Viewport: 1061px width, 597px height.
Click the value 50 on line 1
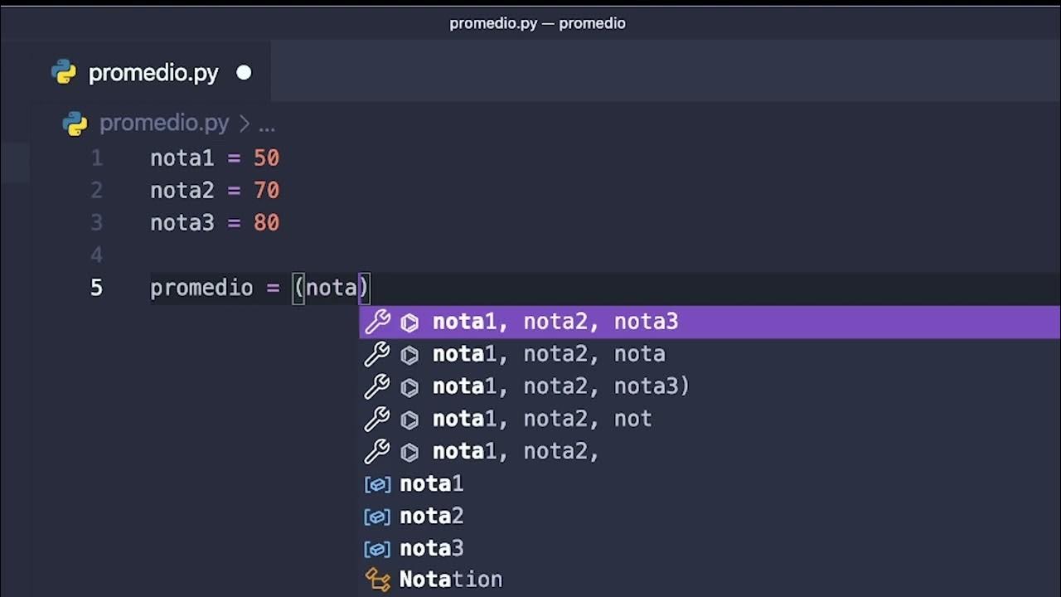click(x=267, y=158)
